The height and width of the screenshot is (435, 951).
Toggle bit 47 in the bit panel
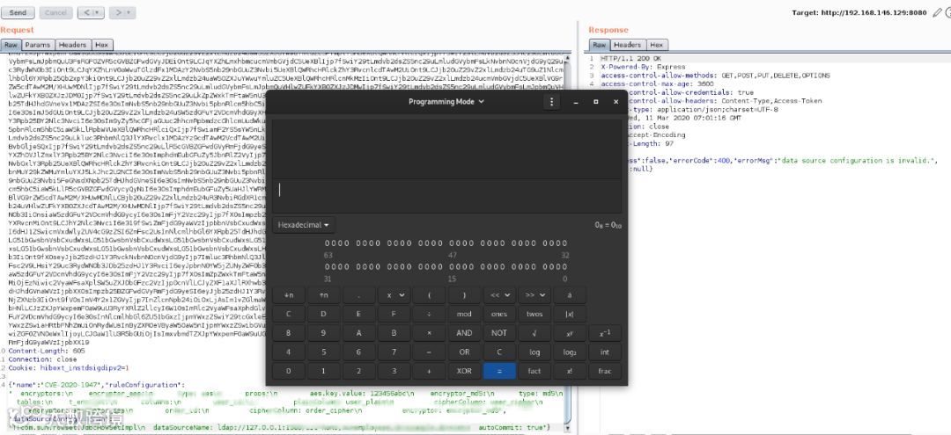pos(451,243)
